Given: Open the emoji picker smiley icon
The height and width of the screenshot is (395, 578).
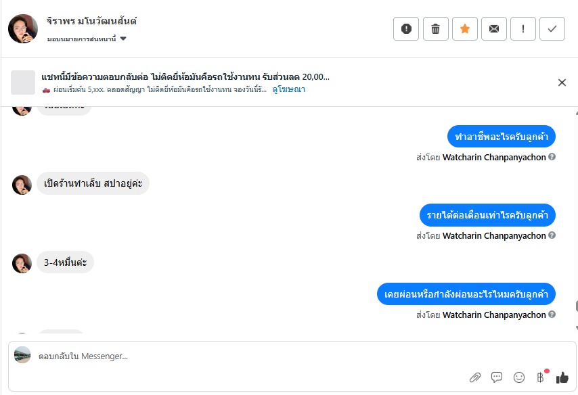Looking at the screenshot, I should 519,377.
